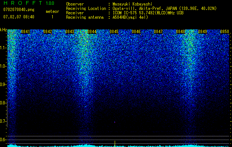Click the kHz axis unit label
Image resolution: width=232 pixels, height=147 pixels.
pyautogui.click(x=3, y=30)
